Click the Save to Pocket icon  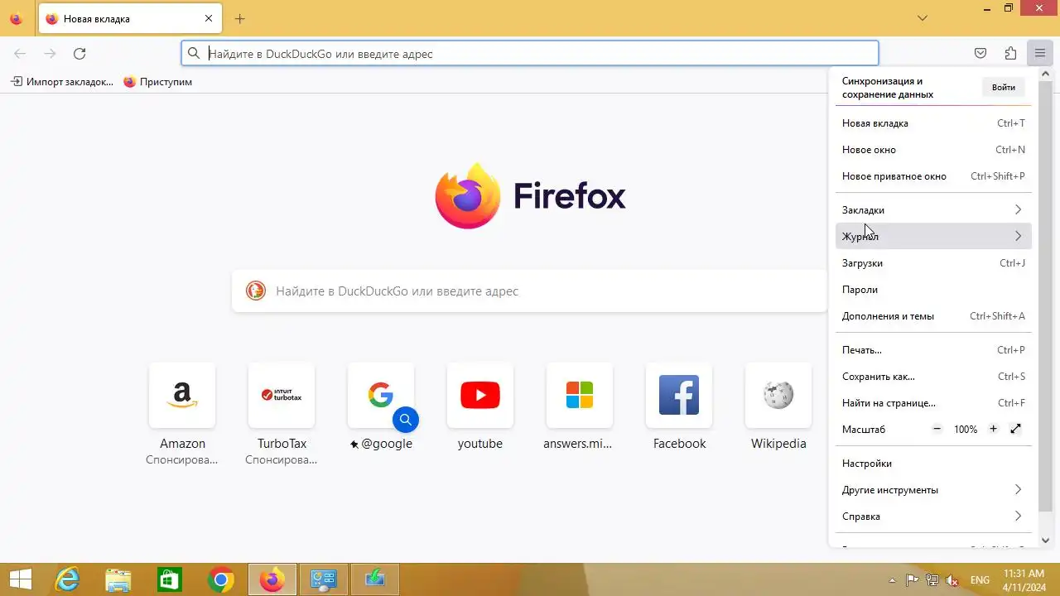[980, 54]
